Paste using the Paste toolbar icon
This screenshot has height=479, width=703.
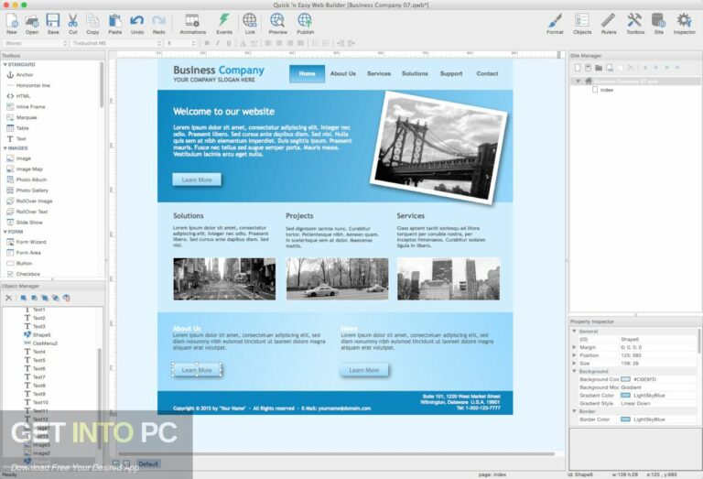tap(114, 24)
